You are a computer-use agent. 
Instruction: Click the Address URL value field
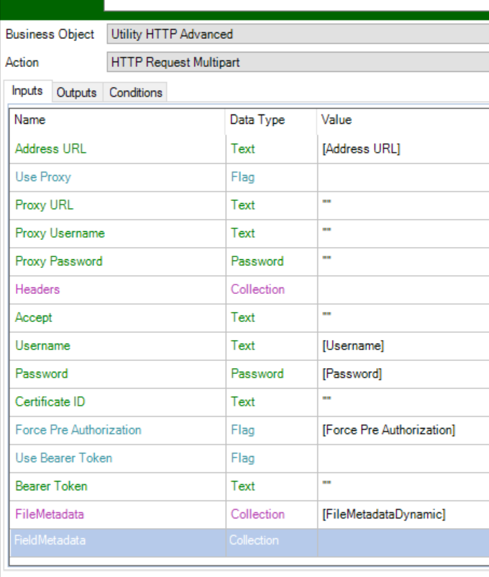[x=403, y=149]
